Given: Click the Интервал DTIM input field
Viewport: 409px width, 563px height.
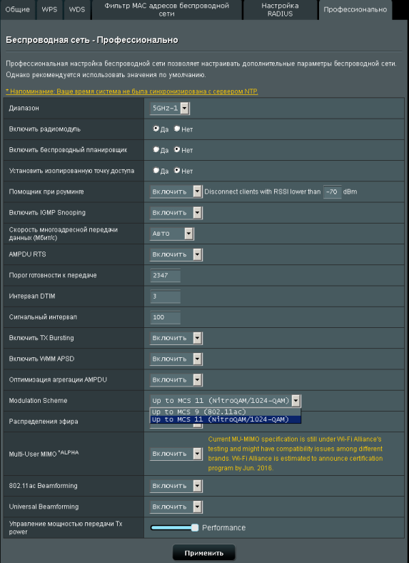Looking at the screenshot, I should point(165,297).
